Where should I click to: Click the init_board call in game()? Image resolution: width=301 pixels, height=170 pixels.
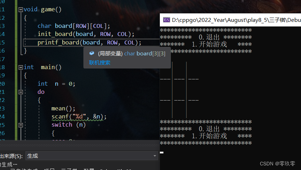click(x=86, y=34)
